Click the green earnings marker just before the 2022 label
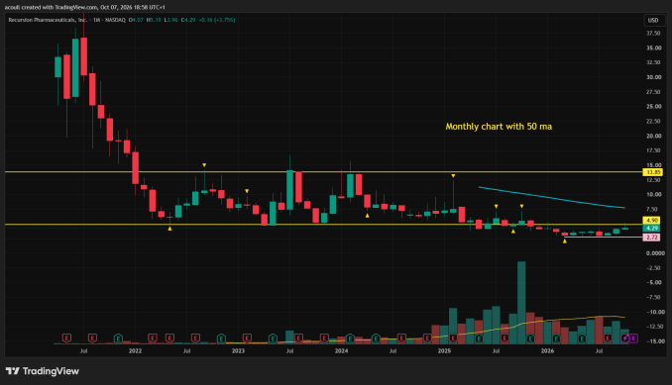Screen dimensions: 672x385 tap(118, 338)
